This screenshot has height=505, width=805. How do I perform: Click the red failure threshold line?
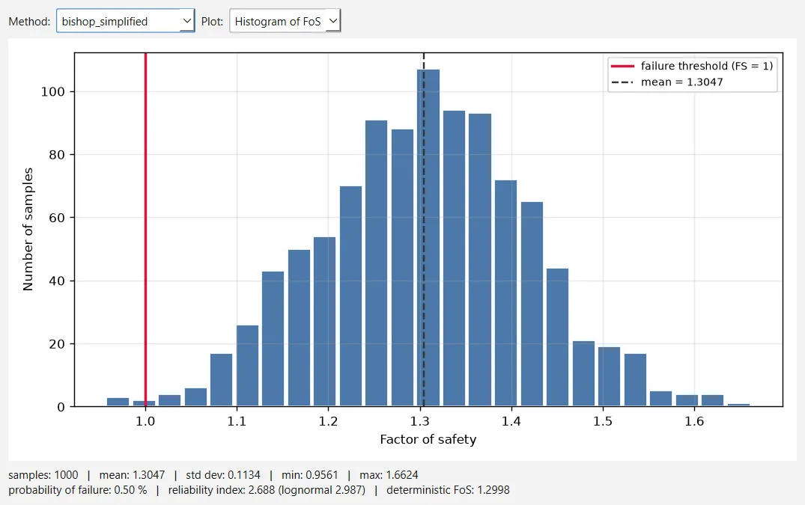pyautogui.click(x=145, y=229)
